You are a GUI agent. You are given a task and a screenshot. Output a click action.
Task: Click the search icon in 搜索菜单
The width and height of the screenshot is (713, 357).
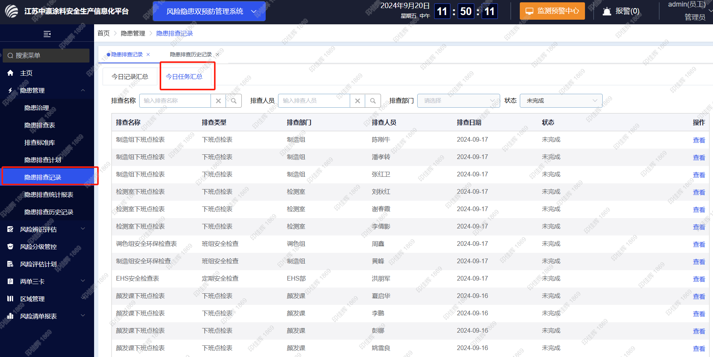10,56
